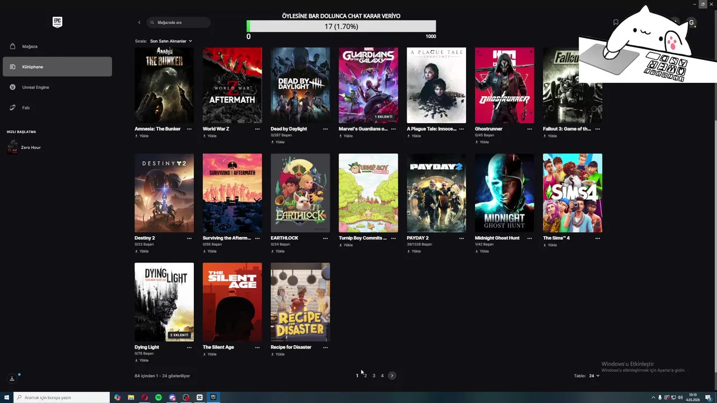Select the Turnip Boy cover art

368,193
